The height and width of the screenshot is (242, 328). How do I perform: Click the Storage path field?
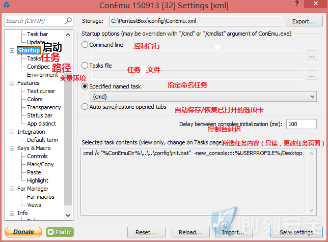click(196, 21)
